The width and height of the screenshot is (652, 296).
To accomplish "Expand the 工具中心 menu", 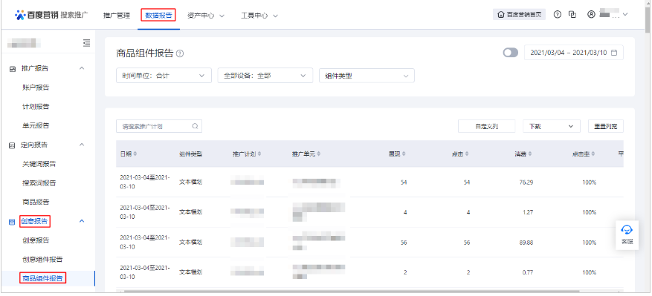I will pos(259,16).
